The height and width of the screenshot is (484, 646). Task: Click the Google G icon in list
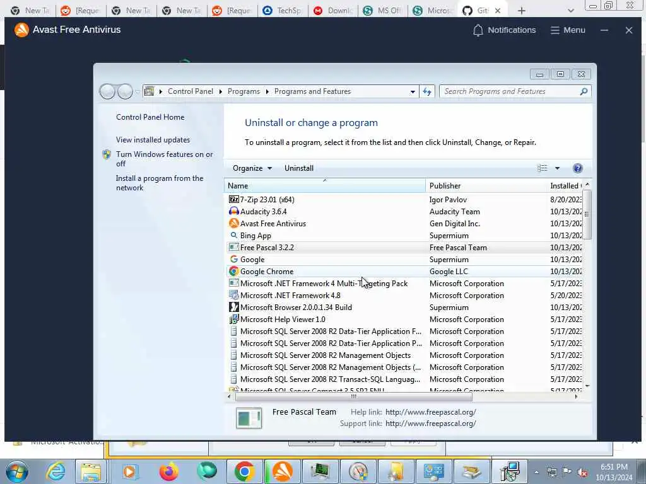click(x=233, y=259)
